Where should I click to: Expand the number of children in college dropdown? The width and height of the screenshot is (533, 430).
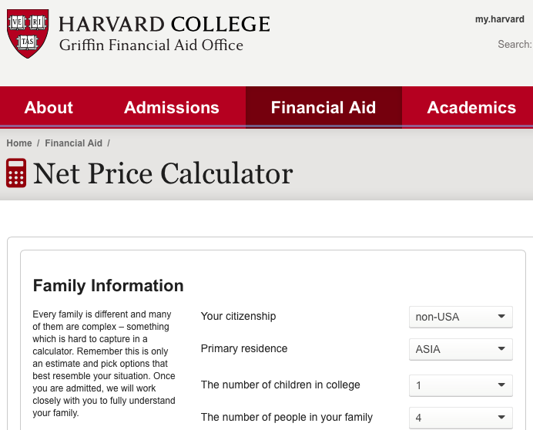[461, 385]
